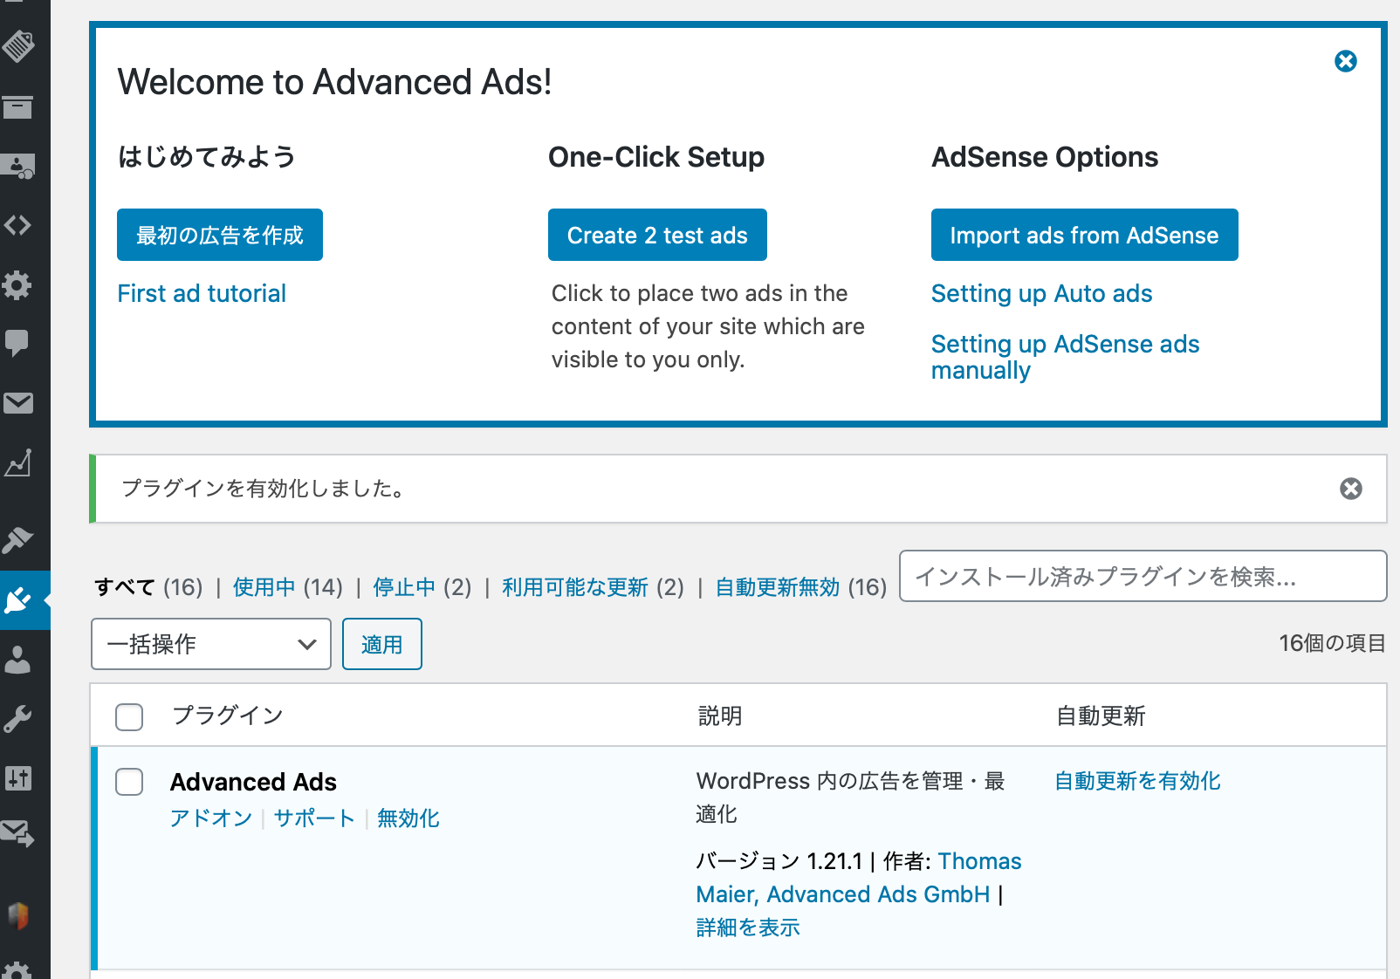Image resolution: width=1400 pixels, height=979 pixels.
Task: Open Comments speech bubble in the sidebar
Action: coord(17,343)
